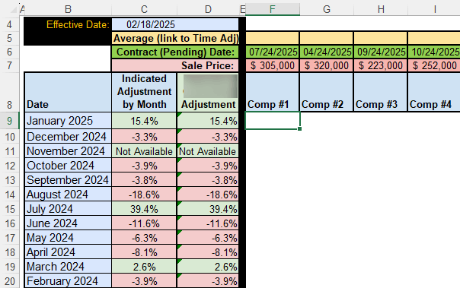Click the Comp #2 header cell

click(327, 92)
